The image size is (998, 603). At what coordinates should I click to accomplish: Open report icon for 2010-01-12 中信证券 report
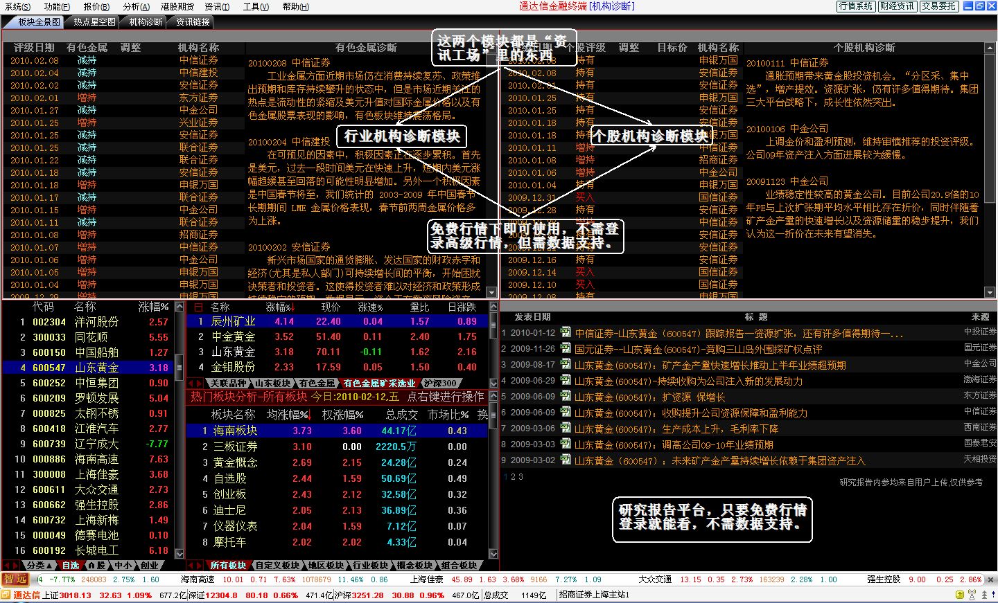[566, 333]
